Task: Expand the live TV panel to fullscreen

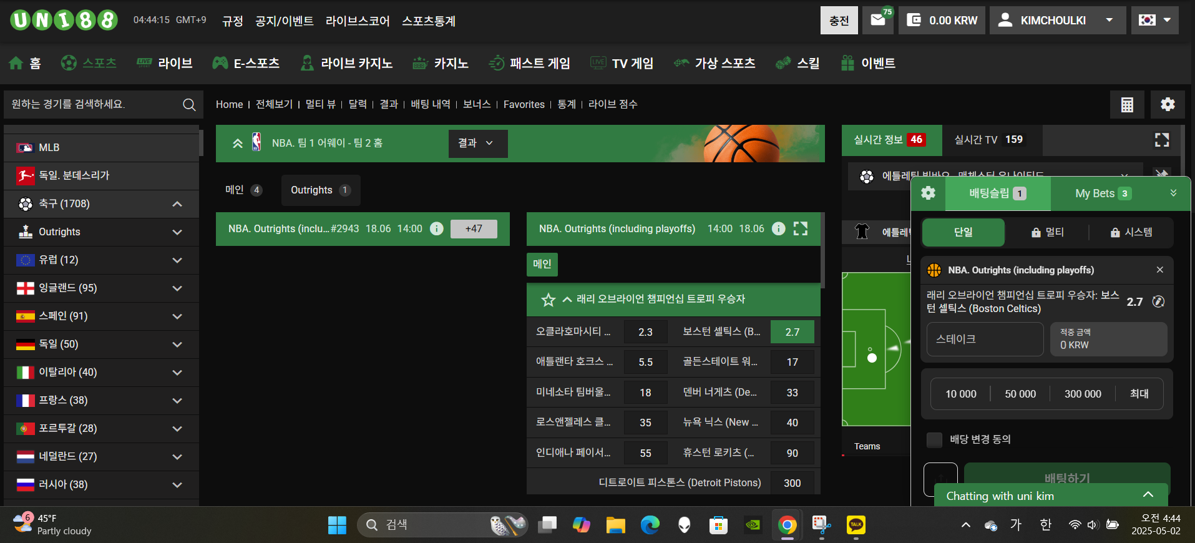Action: pos(1162,140)
